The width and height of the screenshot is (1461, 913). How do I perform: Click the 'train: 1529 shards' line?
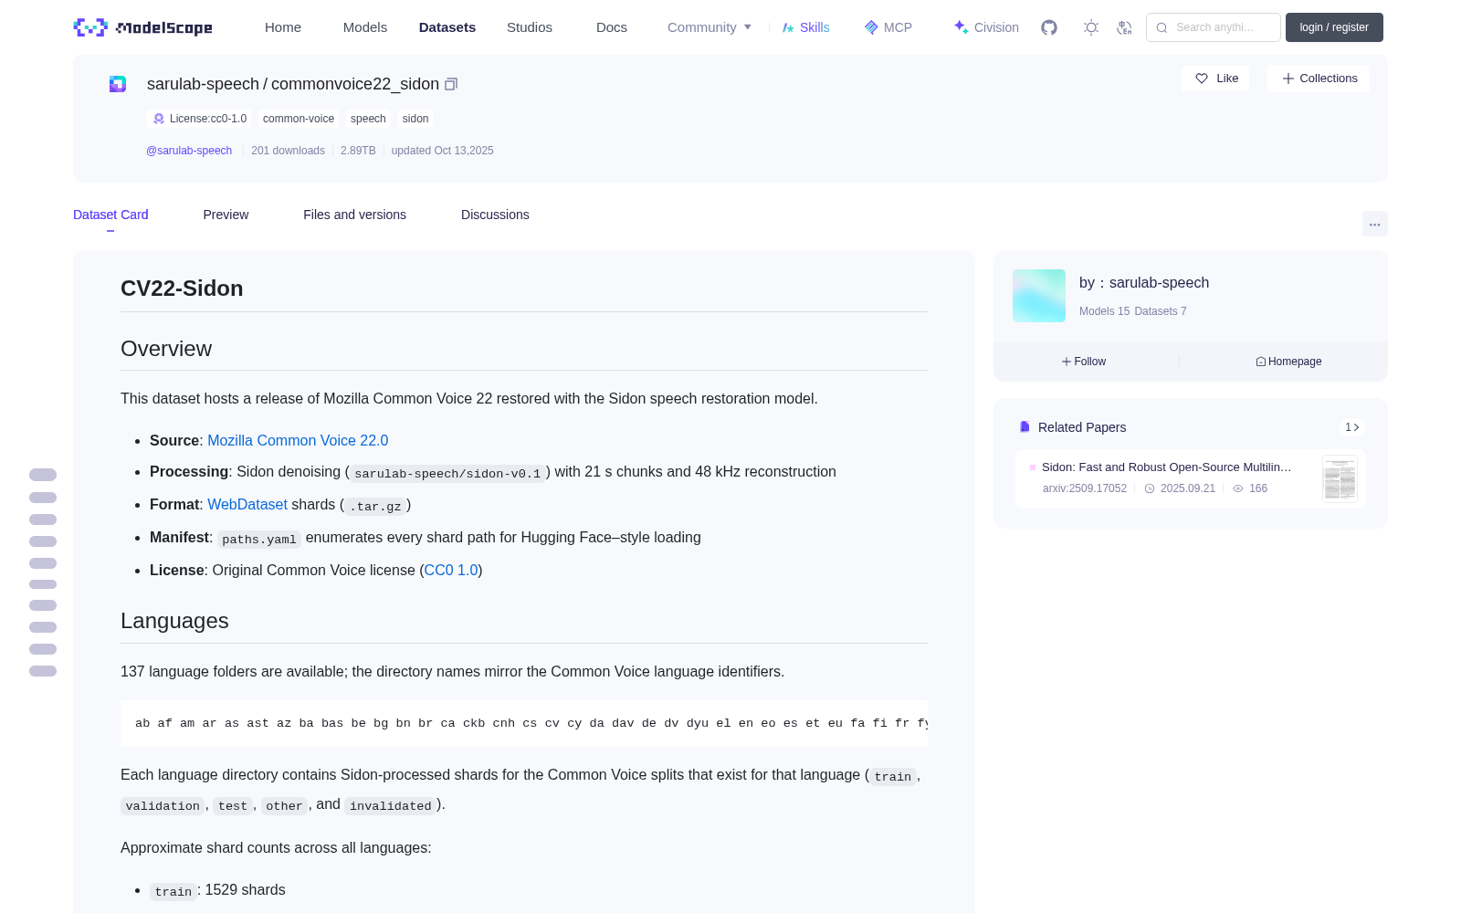coord(217,890)
